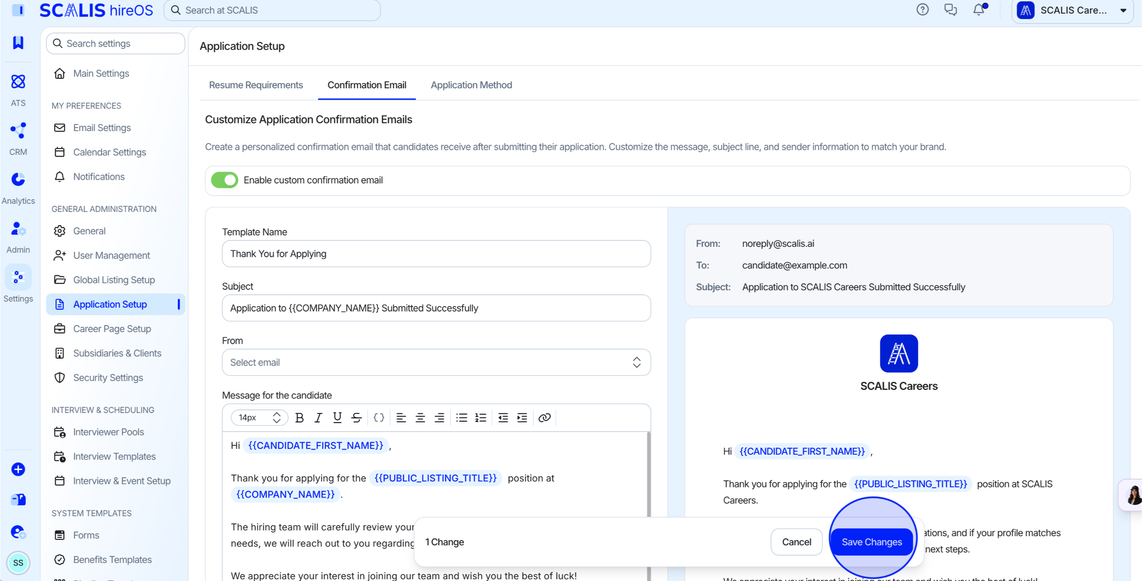Apply strikethrough formatting in message editor

pos(356,418)
